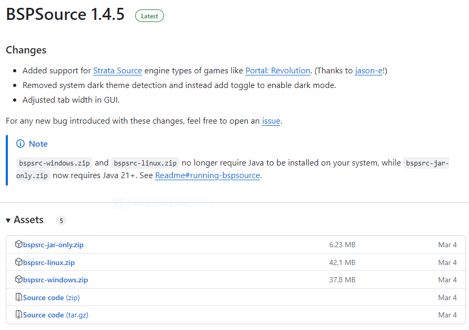Click the 6.23 MB file size
This screenshot has height=330, width=469.
[x=342, y=245]
